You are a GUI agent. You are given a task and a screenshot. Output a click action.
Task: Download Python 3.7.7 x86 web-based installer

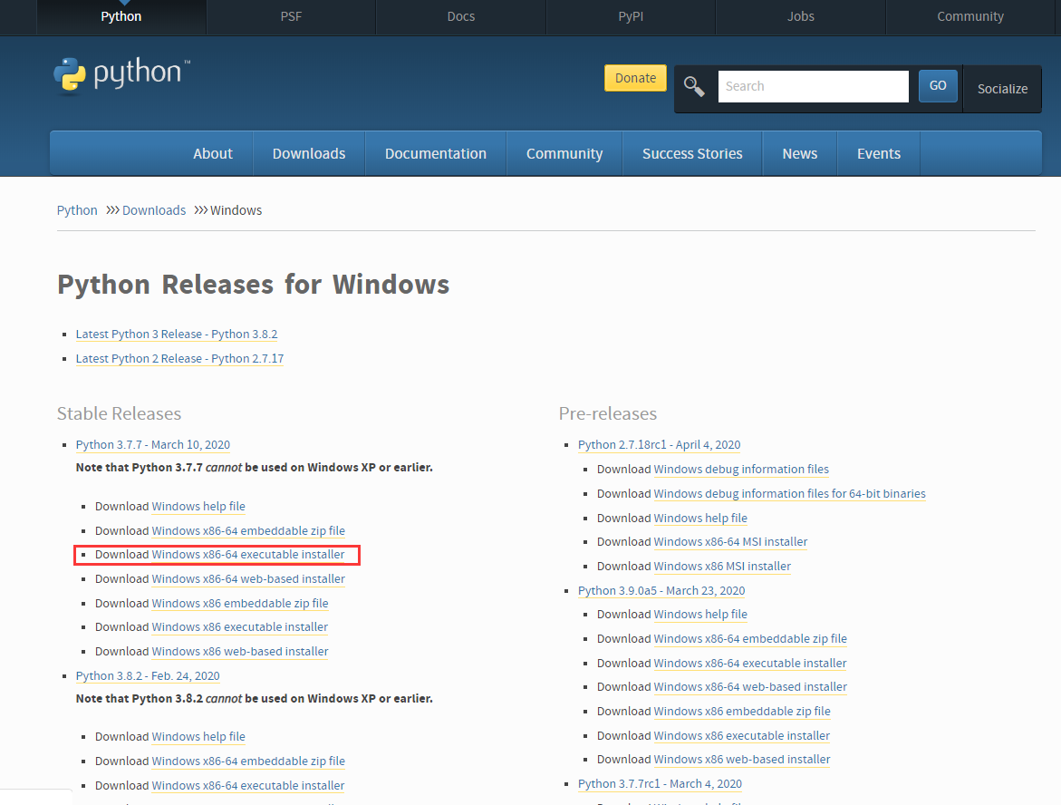coord(240,651)
